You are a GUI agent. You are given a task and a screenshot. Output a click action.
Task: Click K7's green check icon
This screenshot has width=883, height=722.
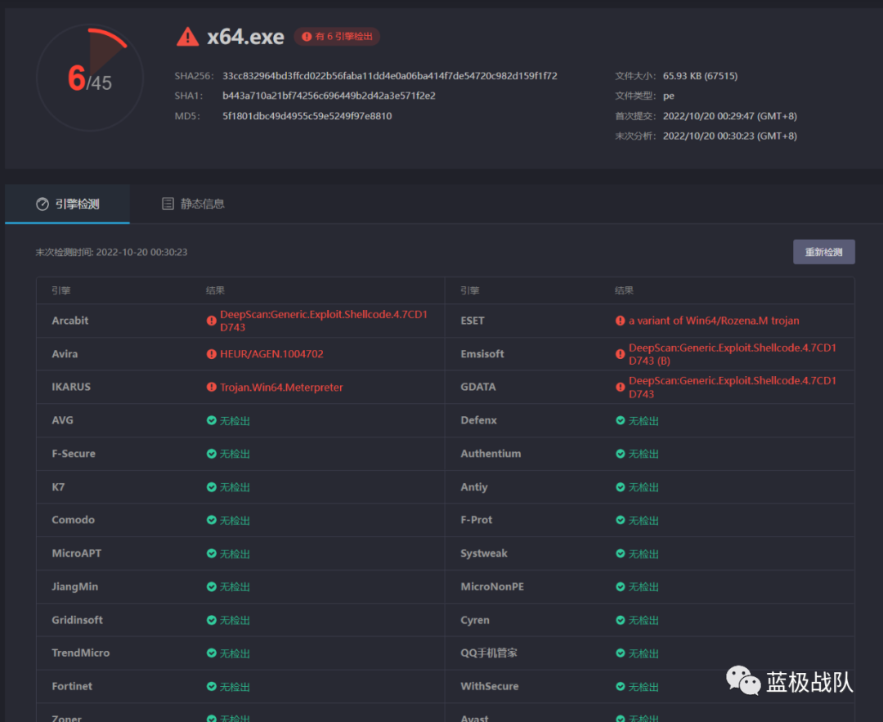(x=211, y=487)
